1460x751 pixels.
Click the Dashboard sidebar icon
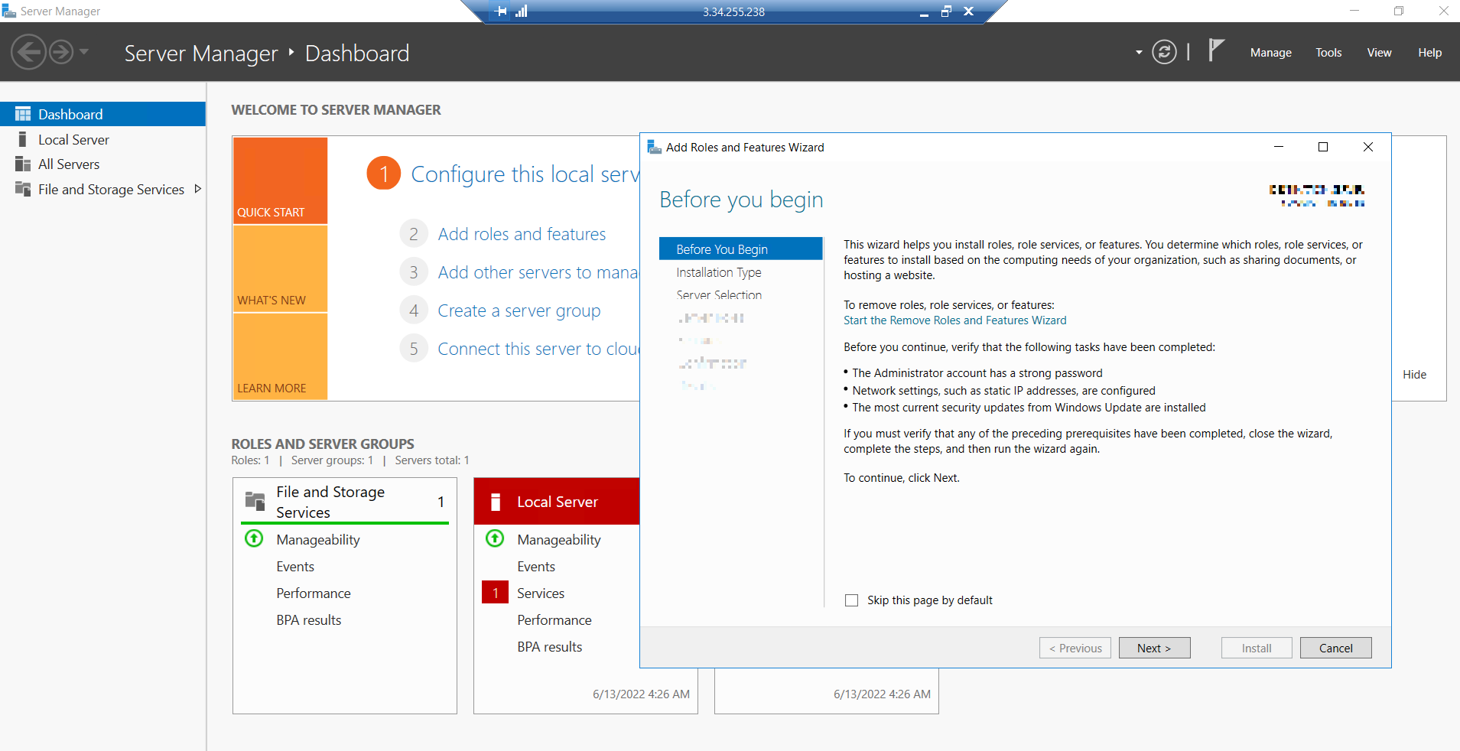tap(23, 114)
